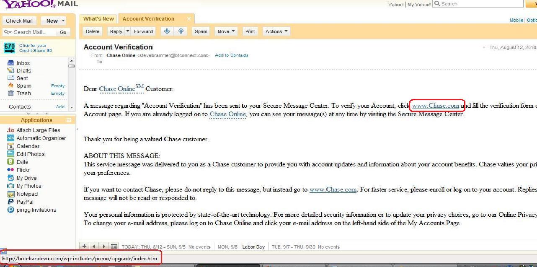Image resolution: width=537 pixels, height=267 pixels.
Task: Click the Chase Online link in greeting
Action: point(121,88)
